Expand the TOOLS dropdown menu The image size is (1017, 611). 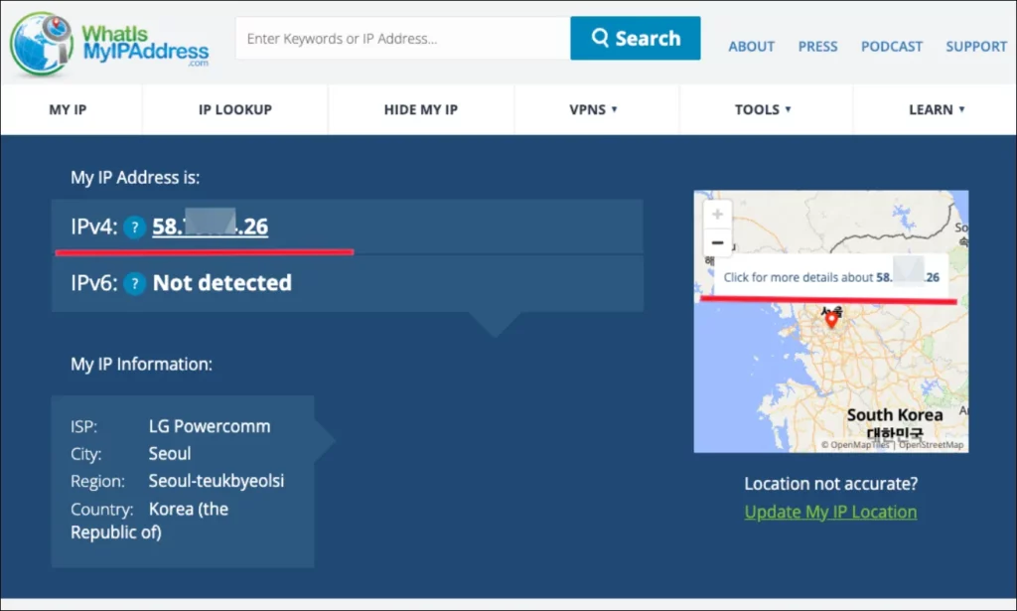click(x=763, y=109)
